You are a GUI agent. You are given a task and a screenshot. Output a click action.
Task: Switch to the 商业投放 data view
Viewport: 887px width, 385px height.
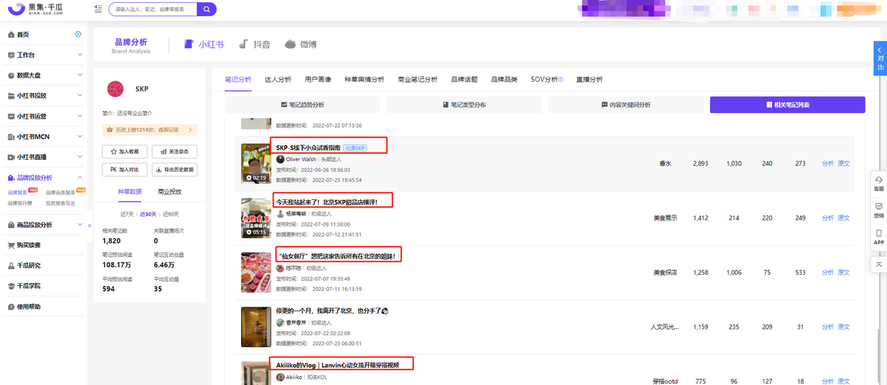tap(170, 192)
